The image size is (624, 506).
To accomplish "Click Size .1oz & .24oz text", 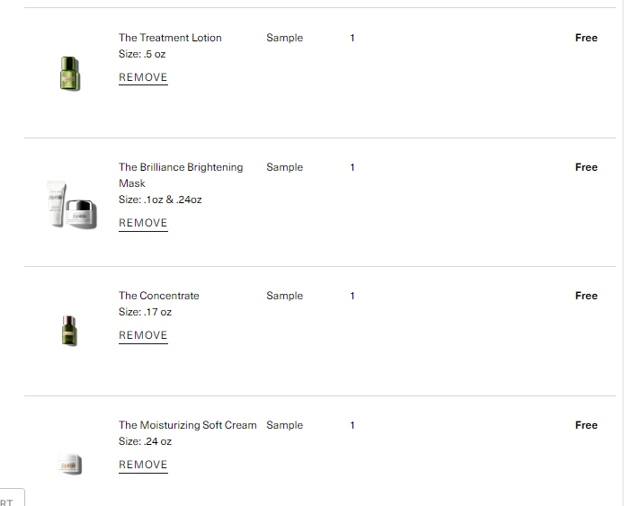I will coord(160,200).
